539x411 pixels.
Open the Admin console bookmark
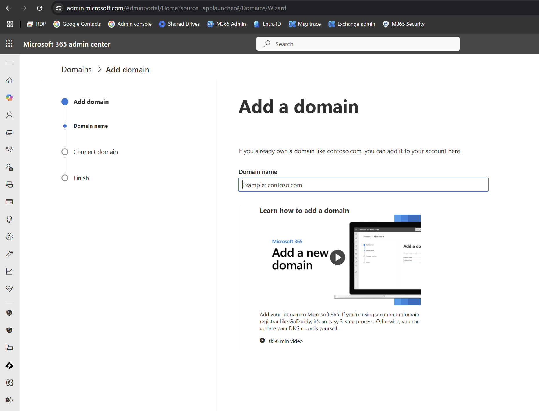pos(130,24)
